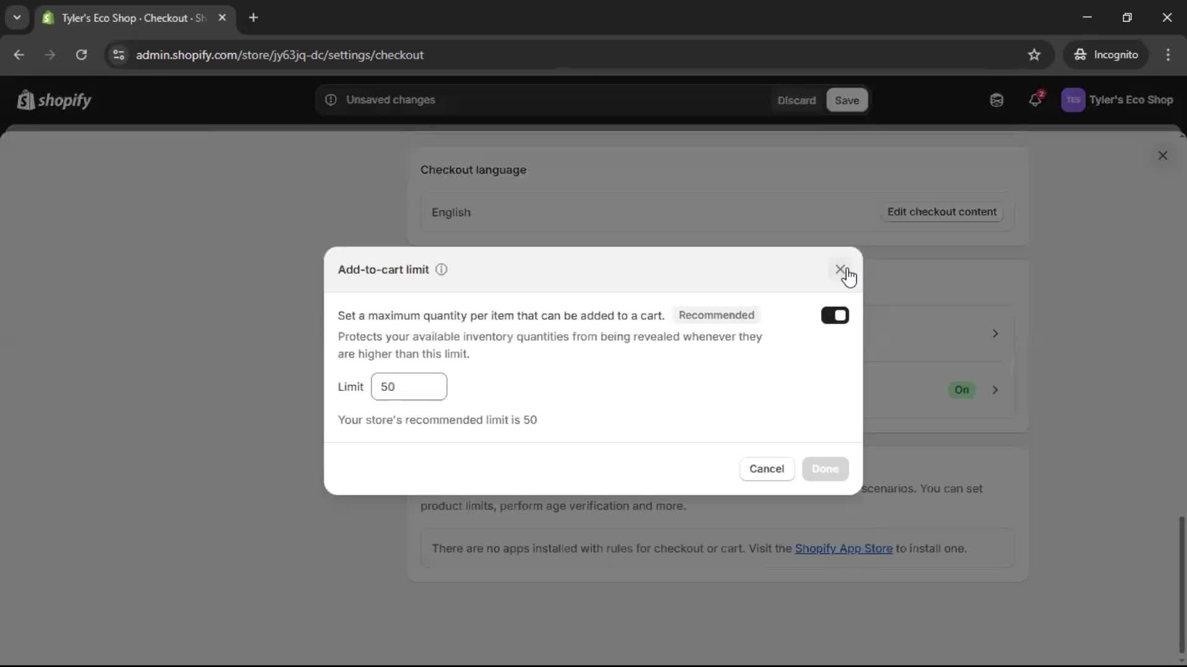This screenshot has height=667, width=1187.
Task: Click inside the Limit input showing 50
Action: (x=409, y=387)
